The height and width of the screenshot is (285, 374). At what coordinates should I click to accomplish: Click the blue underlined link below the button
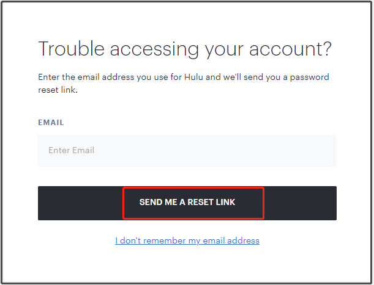[187, 240]
